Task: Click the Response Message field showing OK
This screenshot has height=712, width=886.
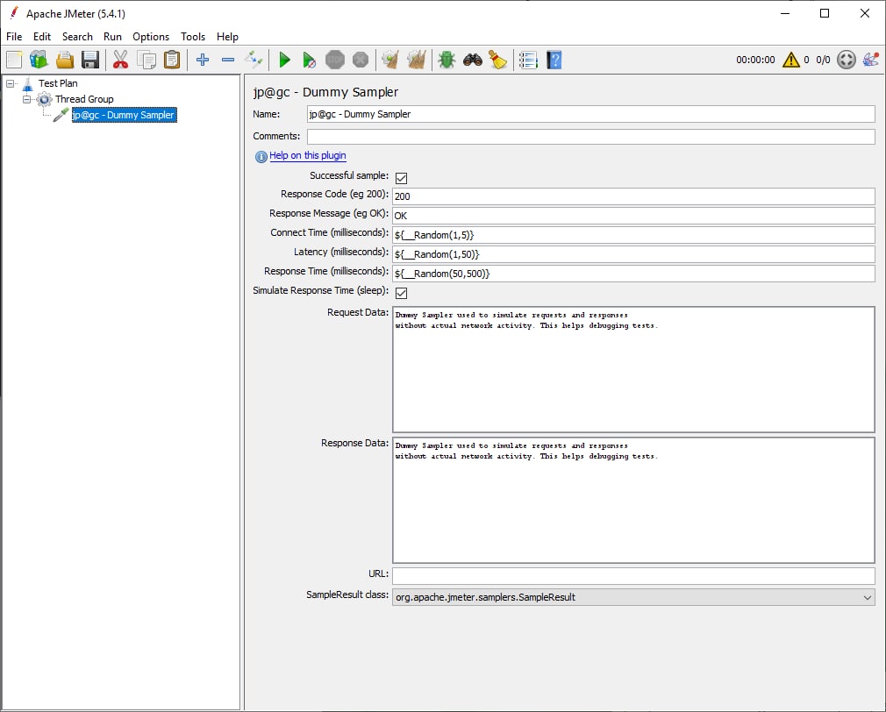Action: coord(633,216)
